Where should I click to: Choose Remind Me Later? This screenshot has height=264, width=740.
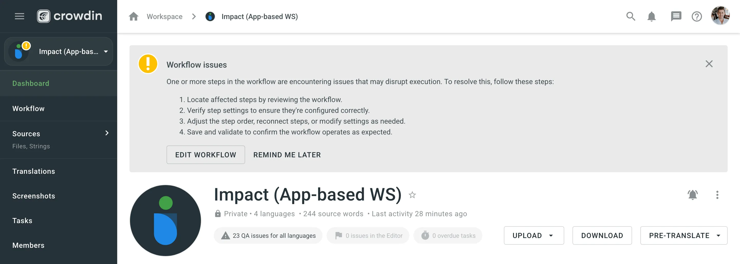pos(287,155)
